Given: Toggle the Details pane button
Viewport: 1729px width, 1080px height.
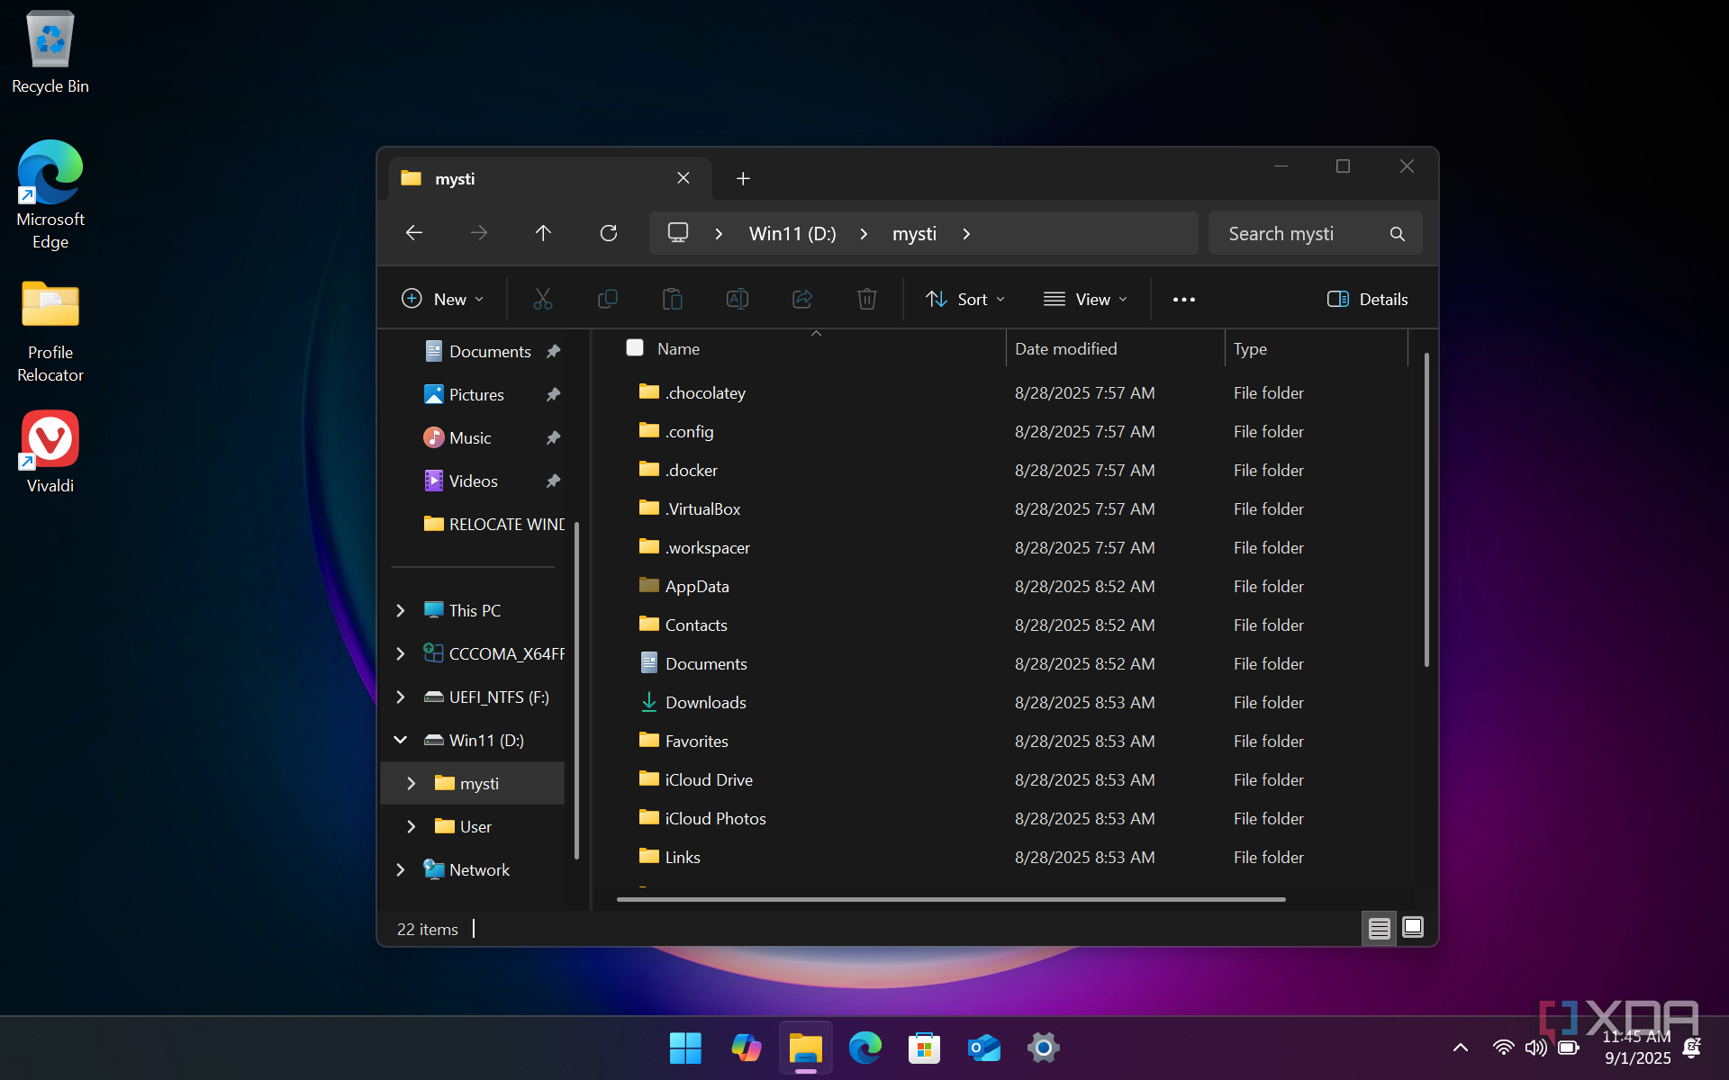Looking at the screenshot, I should [1367, 299].
